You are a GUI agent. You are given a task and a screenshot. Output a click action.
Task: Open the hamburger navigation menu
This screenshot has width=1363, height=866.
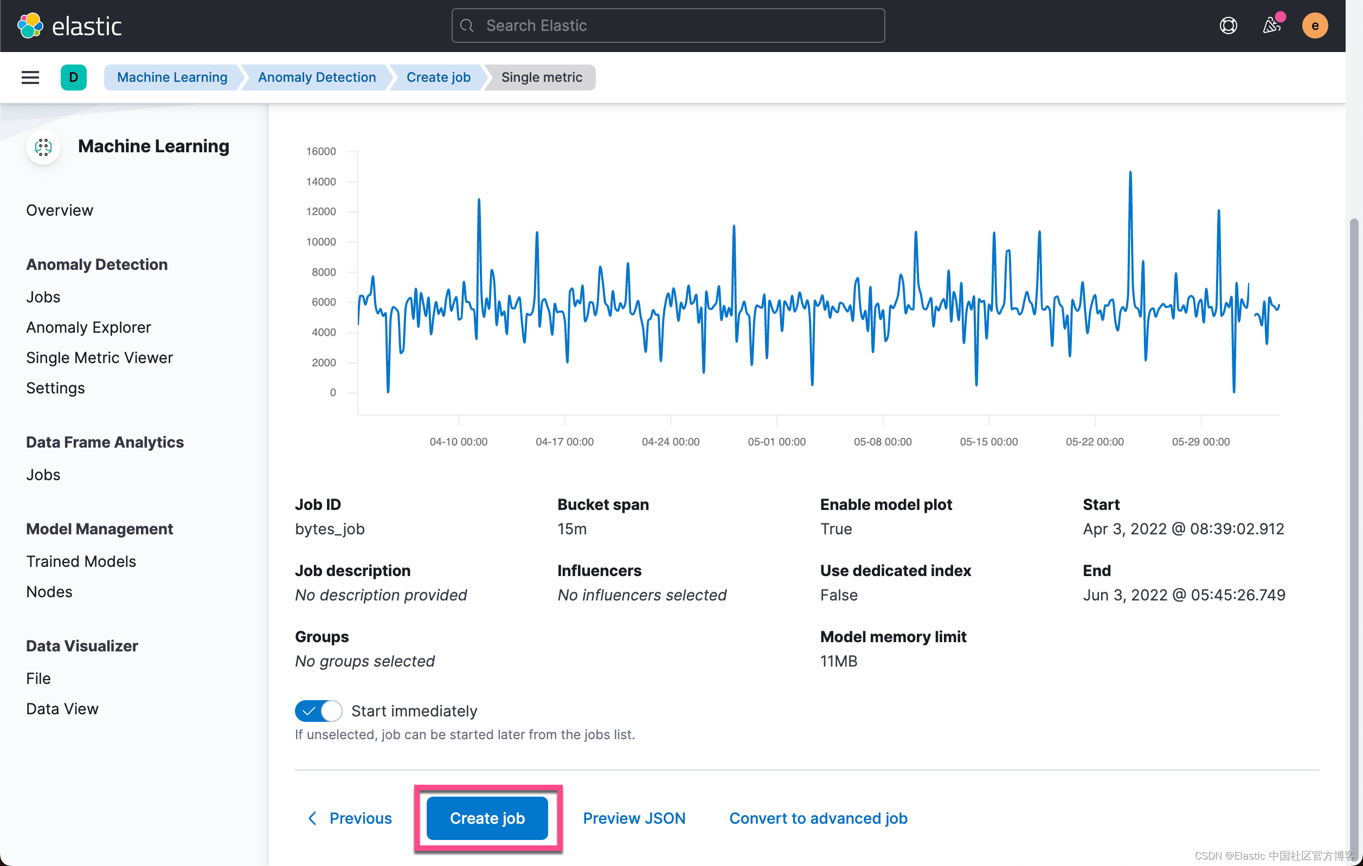click(x=30, y=77)
